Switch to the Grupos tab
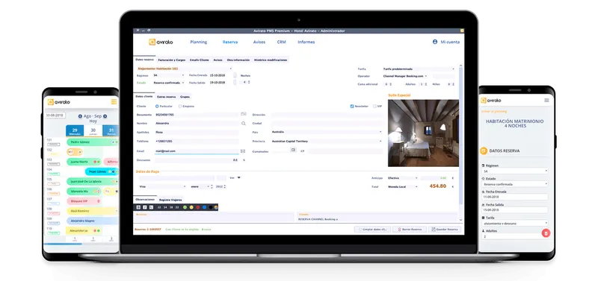598x281 pixels. (x=185, y=97)
